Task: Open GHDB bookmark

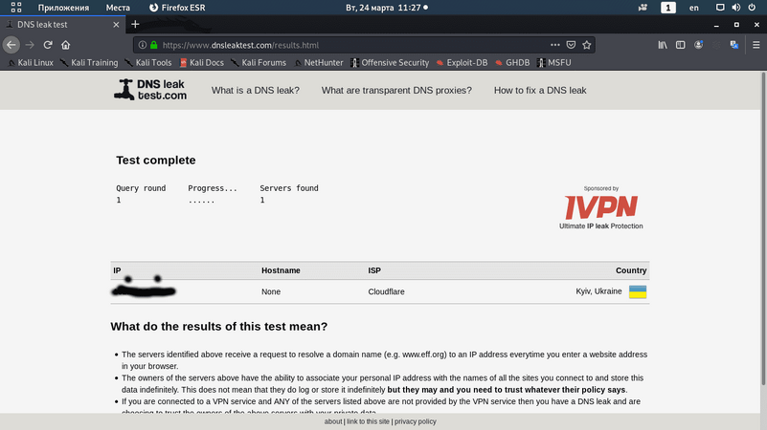Action: point(512,62)
